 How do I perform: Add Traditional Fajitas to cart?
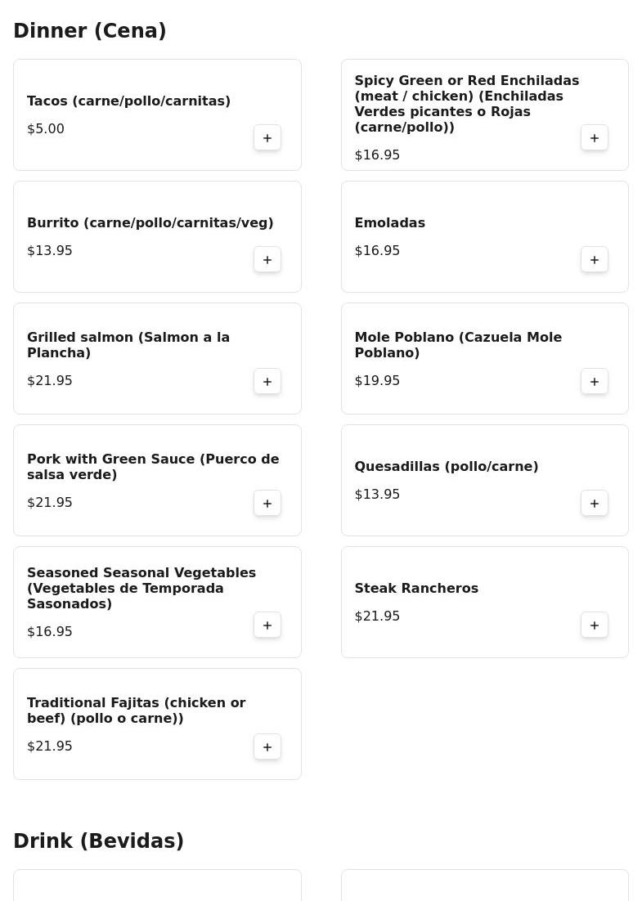click(x=267, y=746)
